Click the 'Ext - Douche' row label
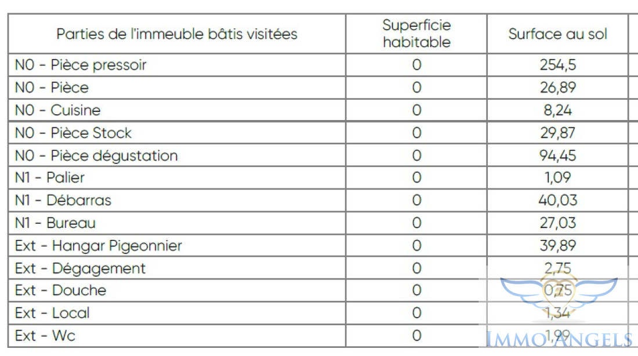638x356 pixels. point(60,290)
